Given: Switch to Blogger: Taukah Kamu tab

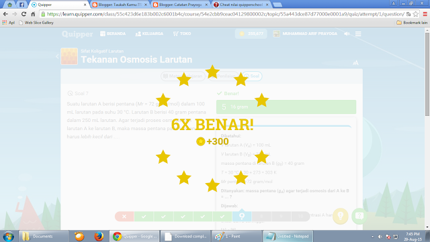Looking at the screenshot, I should pyautogui.click(x=120, y=5).
